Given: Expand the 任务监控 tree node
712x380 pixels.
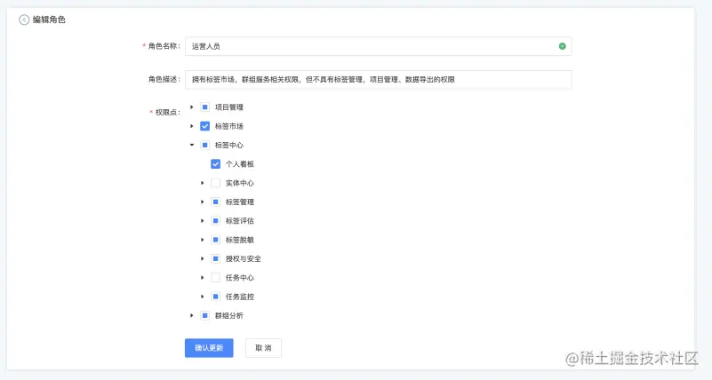Looking at the screenshot, I should tap(203, 297).
